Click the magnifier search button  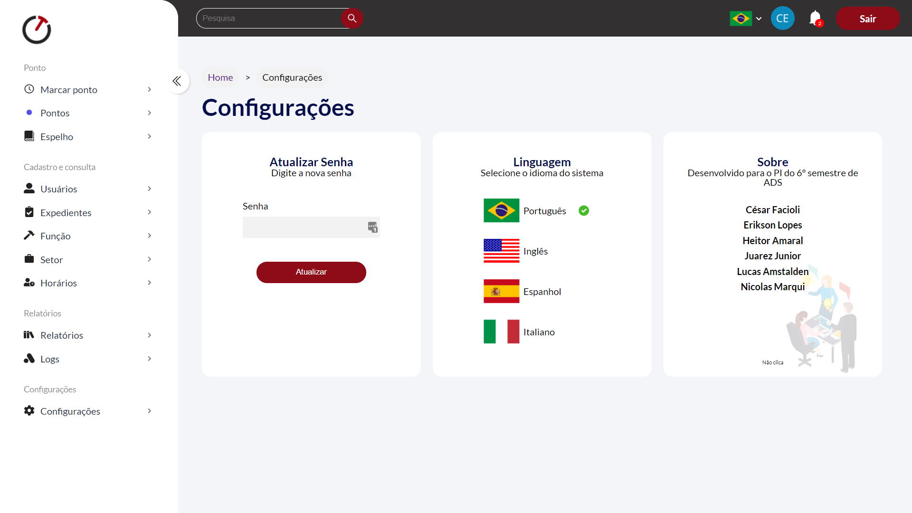(x=351, y=18)
